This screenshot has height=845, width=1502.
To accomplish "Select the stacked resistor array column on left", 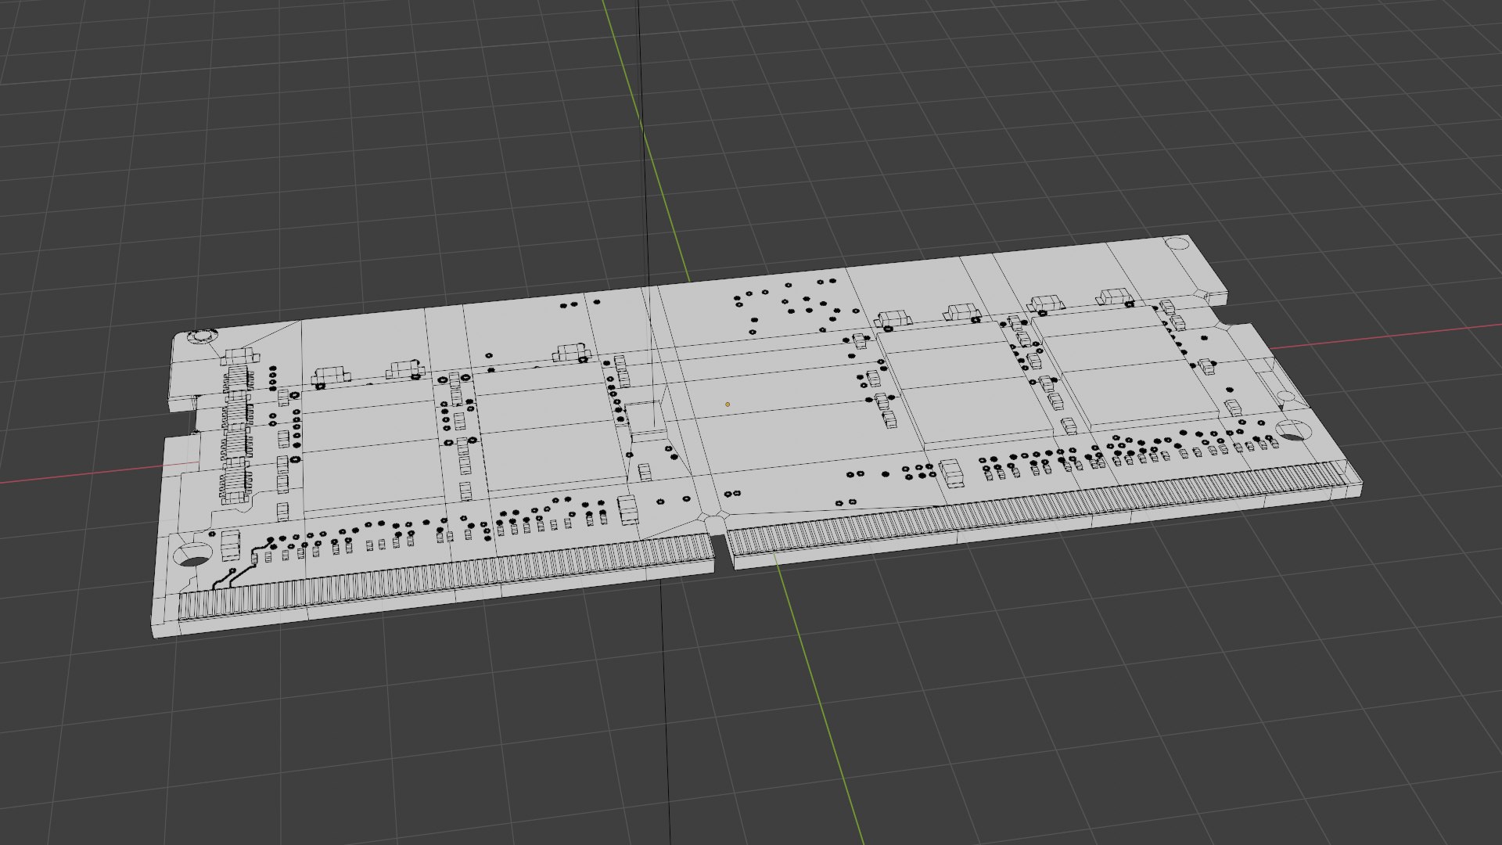I will pyautogui.click(x=237, y=426).
